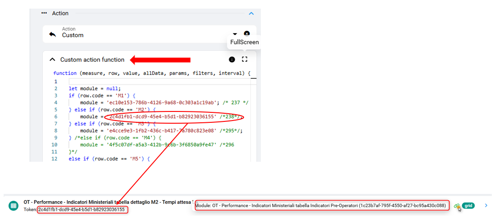Click the three-dots icon beside Action
Viewport: 495px width, 222px height.
click(x=44, y=13)
